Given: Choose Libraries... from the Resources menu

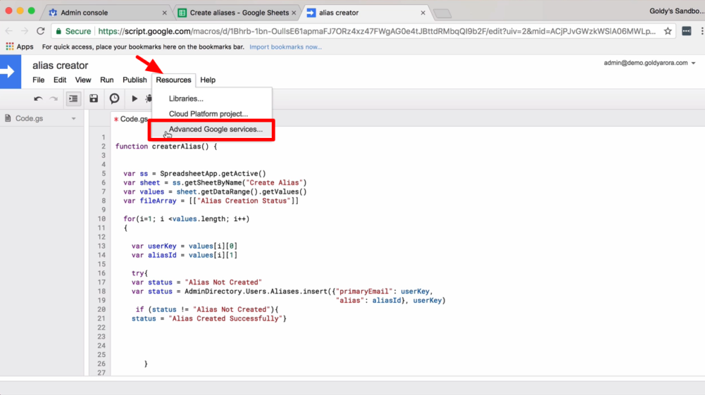Looking at the screenshot, I should coord(212,99).
